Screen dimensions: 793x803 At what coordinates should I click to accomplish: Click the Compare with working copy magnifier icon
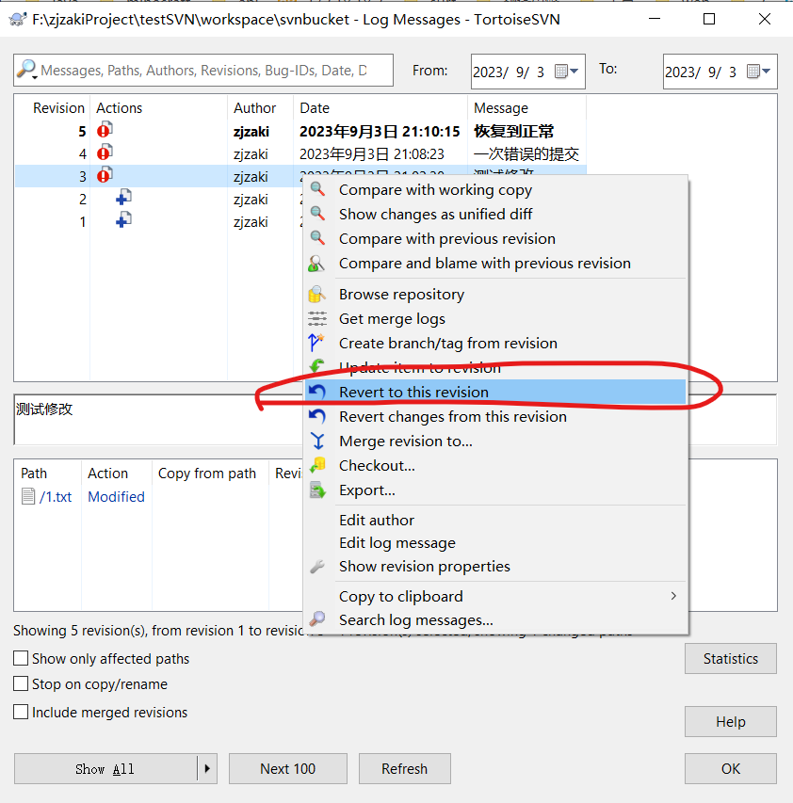click(x=317, y=189)
